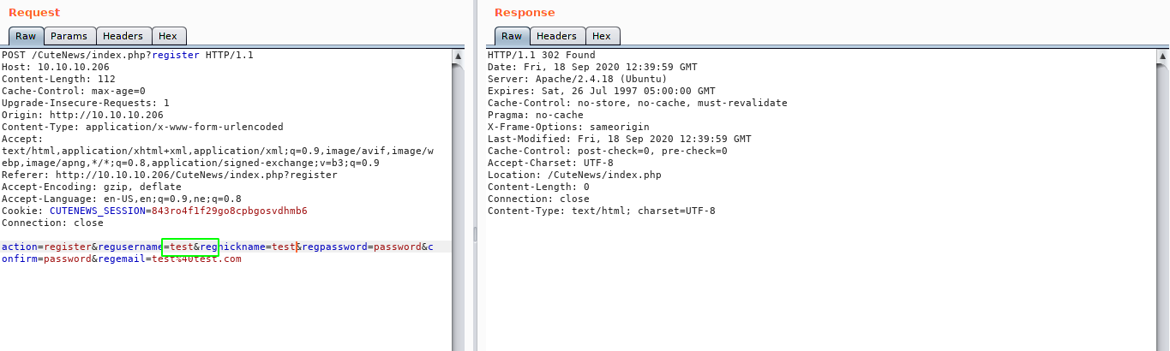Click the Cache-Control: no-store response header
Screen dimensions: 1170x351
638,103
